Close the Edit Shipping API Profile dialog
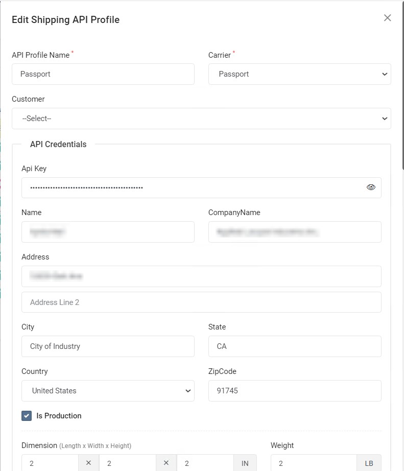Viewport: 404px width, 471px height. pos(387,17)
